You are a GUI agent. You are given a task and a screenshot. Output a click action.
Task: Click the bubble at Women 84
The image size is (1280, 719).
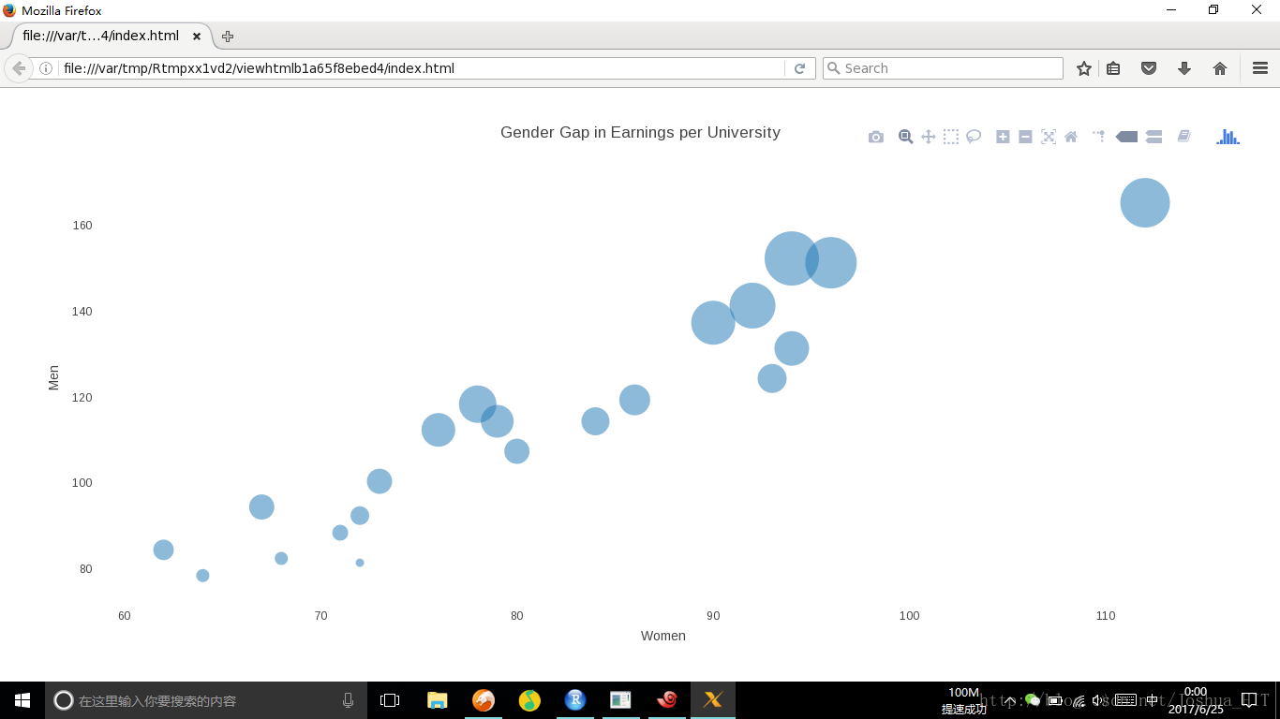(595, 421)
